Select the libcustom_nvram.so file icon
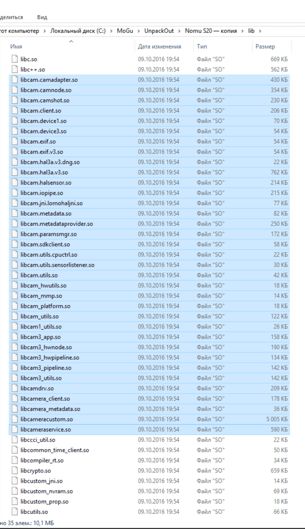Viewport: 305px width, 529px height. 14,491
